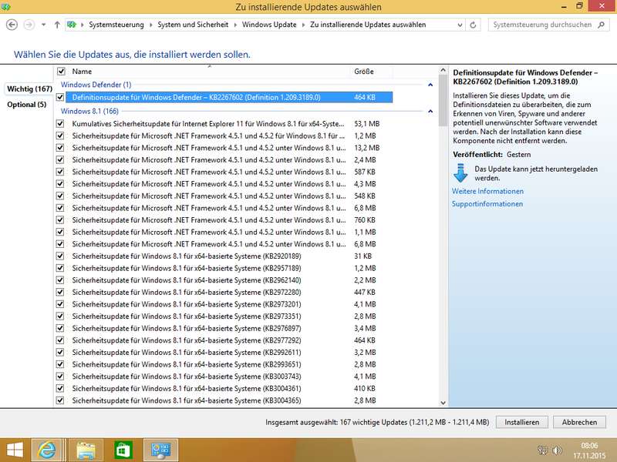Sort by the Name column header
Viewport: 617px width, 462px height.
pos(82,71)
